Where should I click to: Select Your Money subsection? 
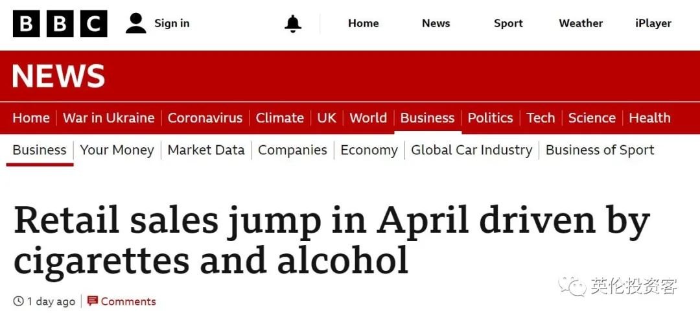pos(117,150)
